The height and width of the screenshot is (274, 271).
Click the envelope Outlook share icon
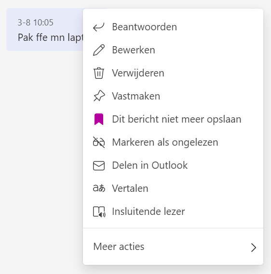click(99, 165)
